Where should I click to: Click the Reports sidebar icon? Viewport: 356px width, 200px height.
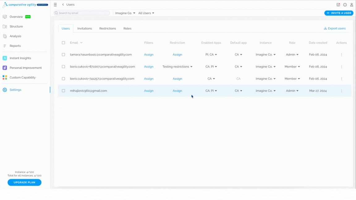click(x=5, y=46)
